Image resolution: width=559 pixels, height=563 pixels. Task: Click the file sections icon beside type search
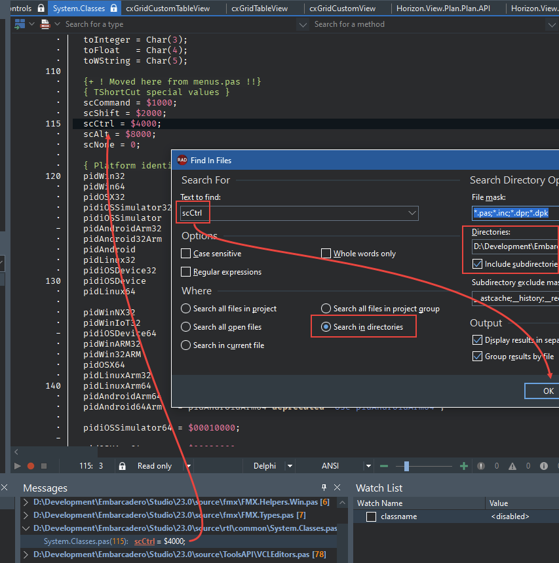pos(45,24)
